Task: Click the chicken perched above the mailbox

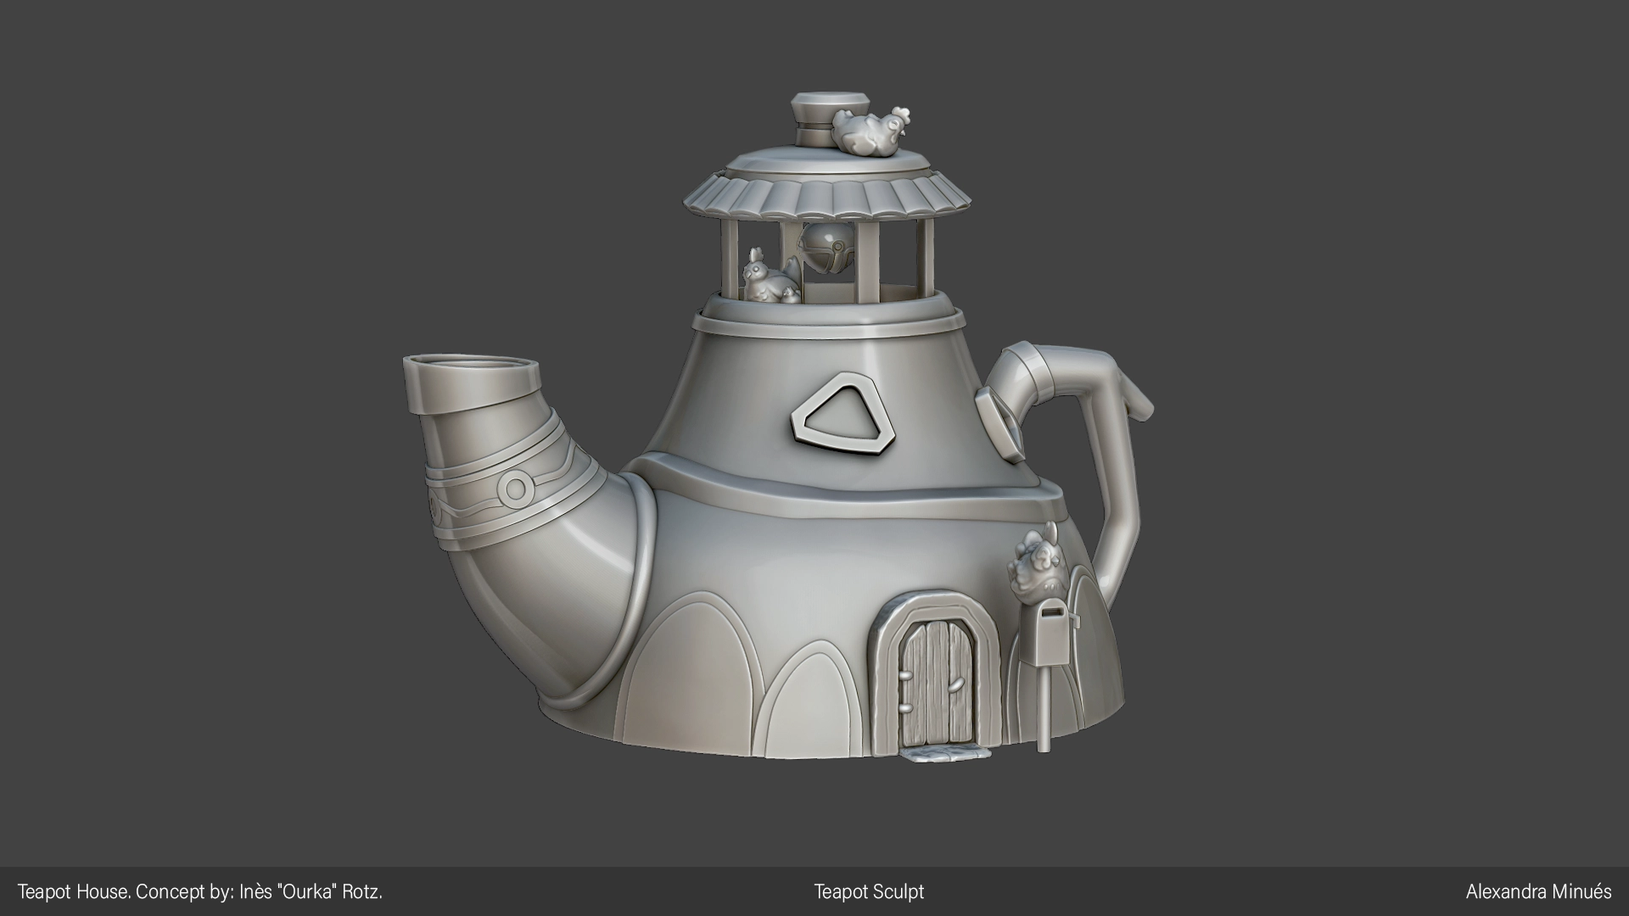Action: click(x=1038, y=567)
